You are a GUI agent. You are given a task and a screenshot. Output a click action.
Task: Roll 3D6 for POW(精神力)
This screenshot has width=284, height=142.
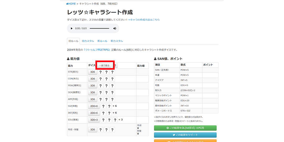[x=93, y=86]
